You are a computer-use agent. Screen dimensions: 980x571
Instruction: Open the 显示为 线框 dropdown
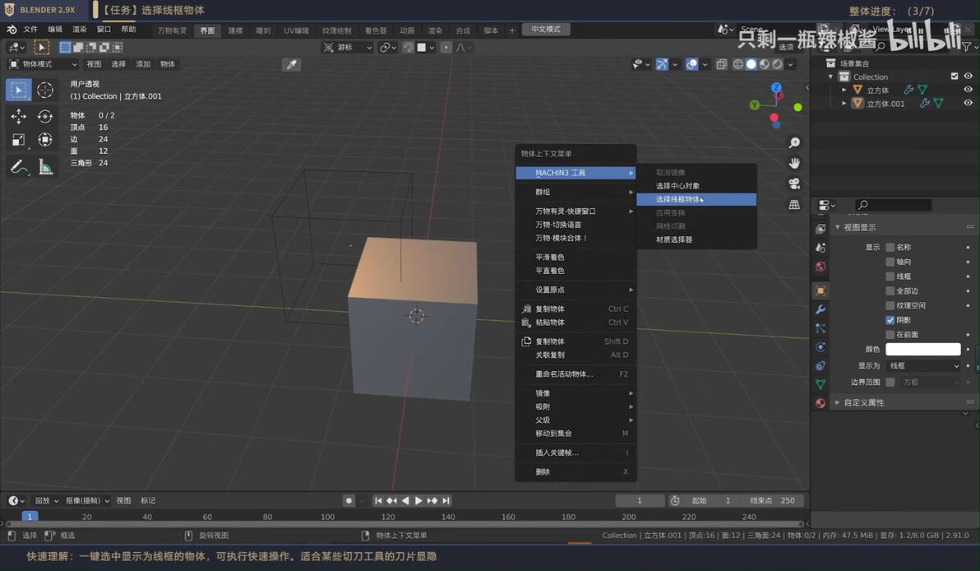point(923,366)
